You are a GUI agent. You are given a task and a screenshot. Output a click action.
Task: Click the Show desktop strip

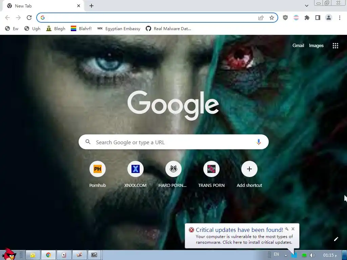[344, 255]
